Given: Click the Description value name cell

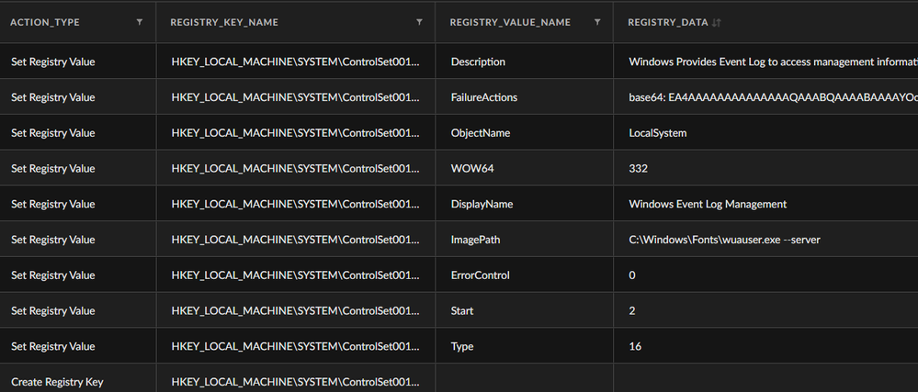Looking at the screenshot, I should click(478, 62).
